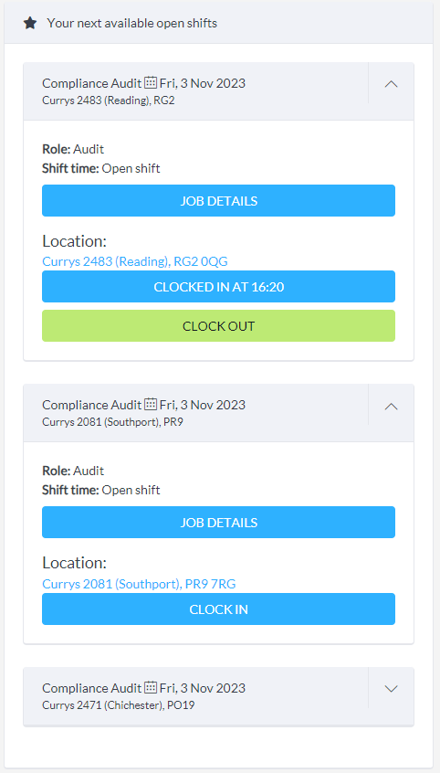Select the Southport Compliance Audit header title
The width and height of the screenshot is (440, 773).
[x=91, y=405]
